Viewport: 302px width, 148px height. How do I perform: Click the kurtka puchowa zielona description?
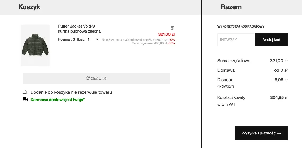(79, 31)
